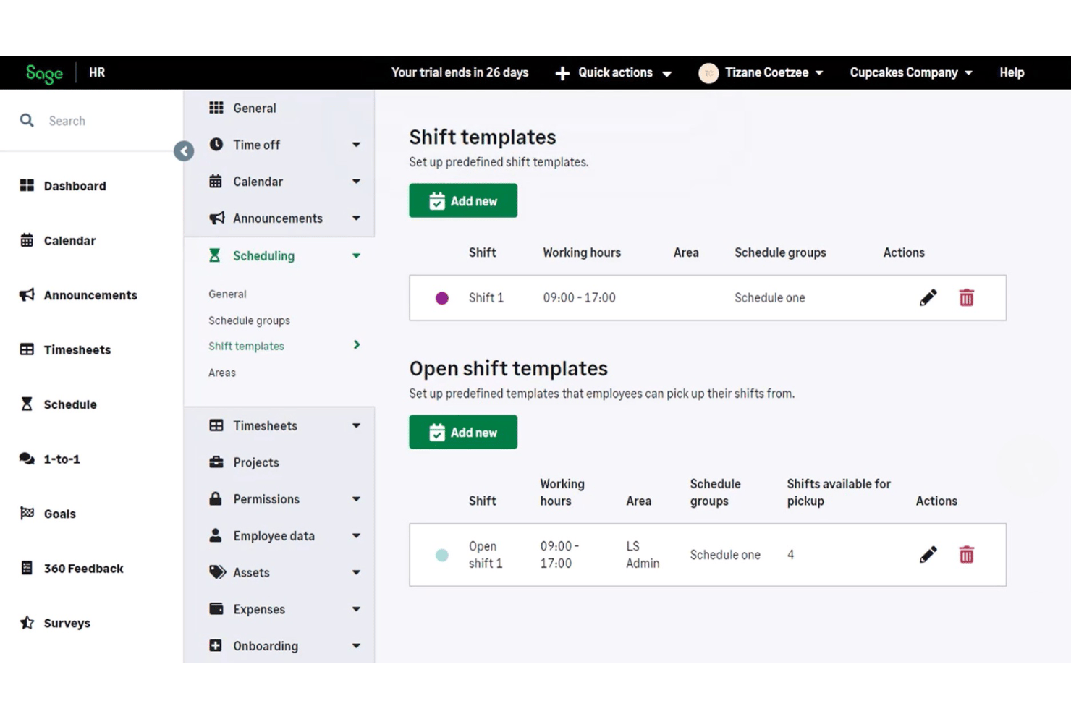Image resolution: width=1071 pixels, height=714 pixels.
Task: Click the Assets tags icon
Action: coord(217,571)
